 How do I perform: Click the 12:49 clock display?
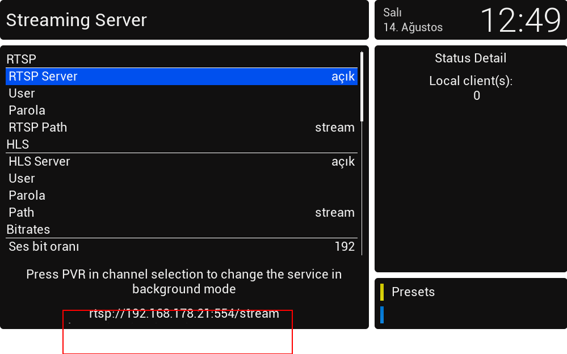pos(520,20)
